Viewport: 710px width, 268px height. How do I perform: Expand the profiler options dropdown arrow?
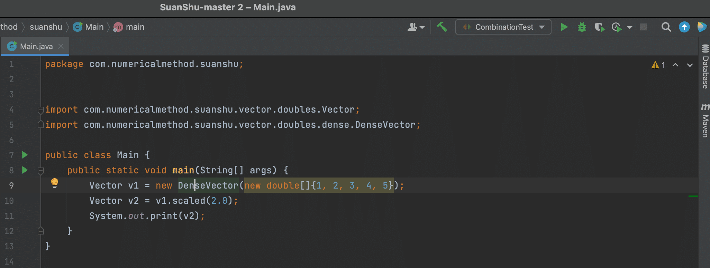click(x=630, y=27)
